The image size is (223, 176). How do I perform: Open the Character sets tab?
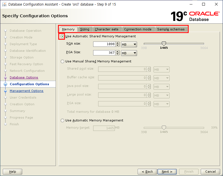106,29
